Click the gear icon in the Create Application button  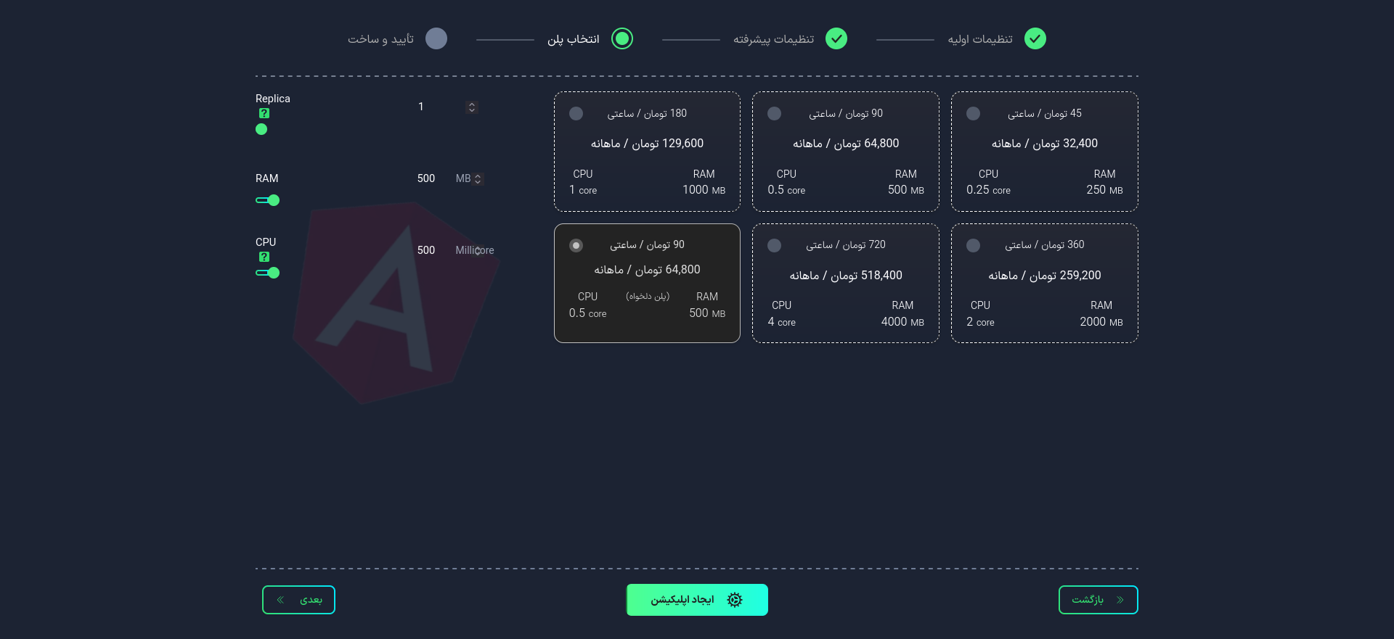(735, 600)
